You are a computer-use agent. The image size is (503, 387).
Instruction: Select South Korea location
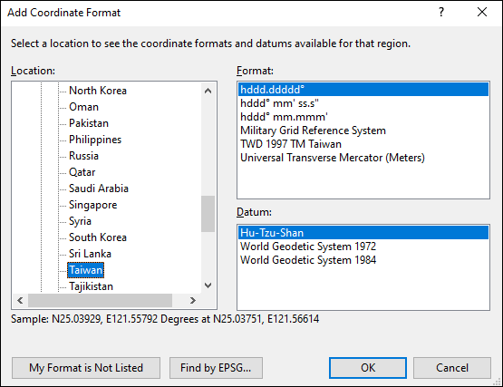pos(98,237)
